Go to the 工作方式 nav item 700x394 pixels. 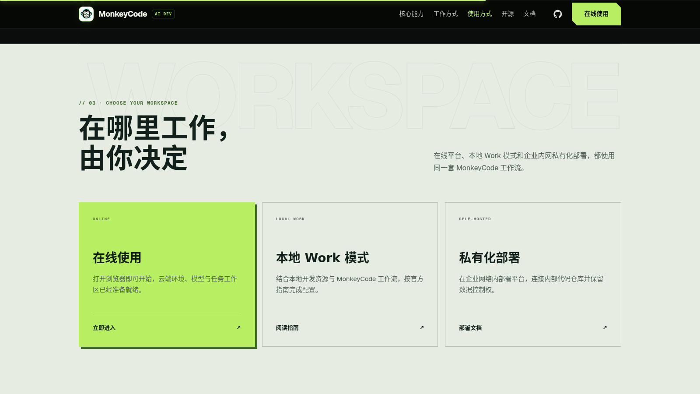(445, 14)
